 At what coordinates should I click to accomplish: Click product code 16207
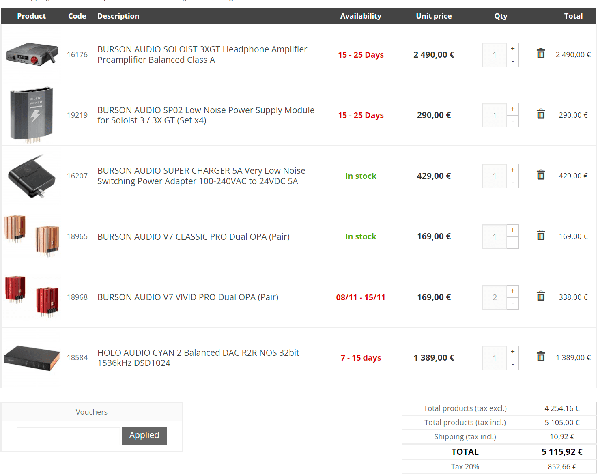pos(77,176)
